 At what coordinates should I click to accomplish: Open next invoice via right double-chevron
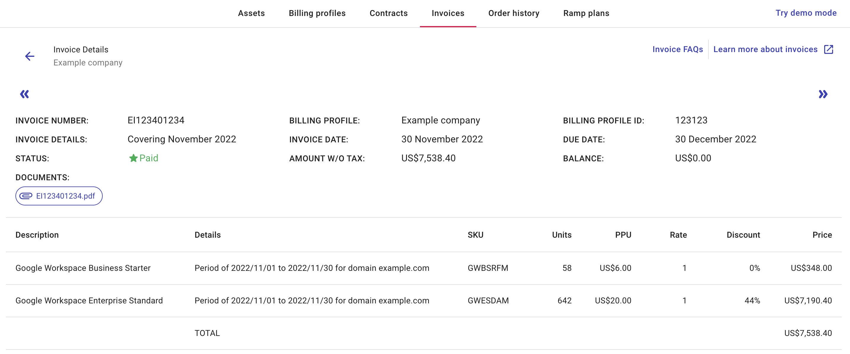tap(824, 94)
